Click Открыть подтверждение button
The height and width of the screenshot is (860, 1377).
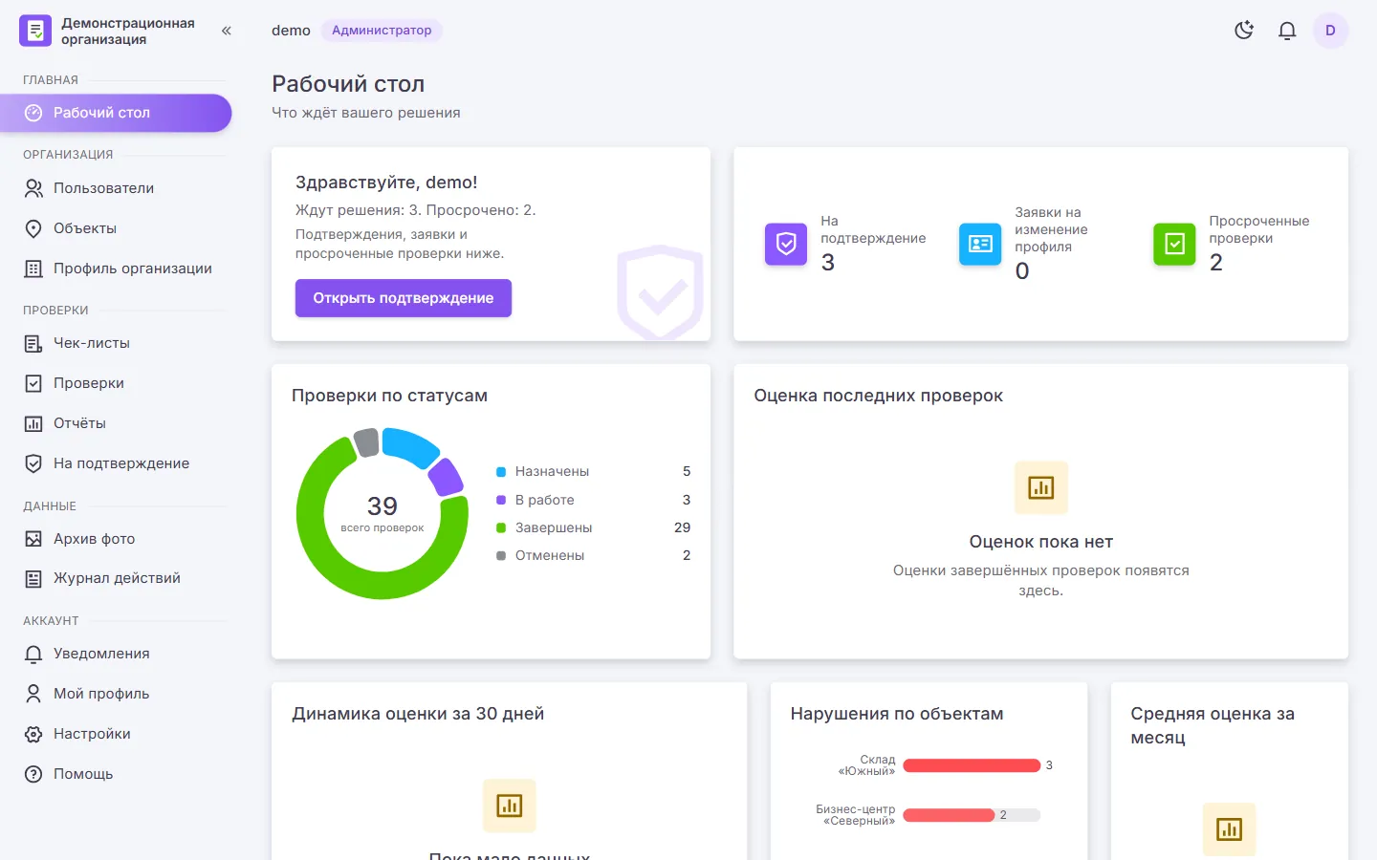pos(404,298)
